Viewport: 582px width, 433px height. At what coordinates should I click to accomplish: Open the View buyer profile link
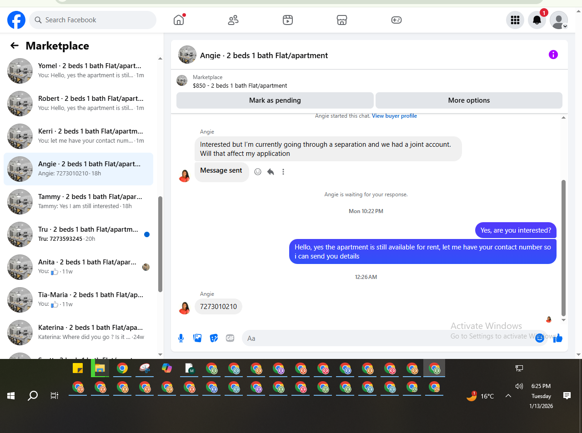tap(394, 116)
